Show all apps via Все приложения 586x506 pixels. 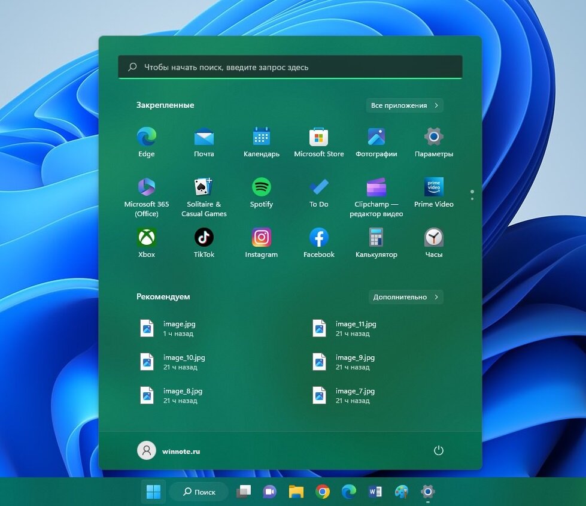click(405, 105)
